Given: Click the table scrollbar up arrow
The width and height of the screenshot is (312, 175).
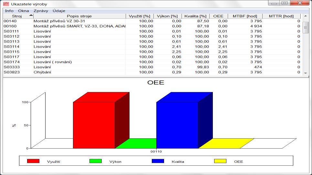Looking at the screenshot, I should (306, 16).
